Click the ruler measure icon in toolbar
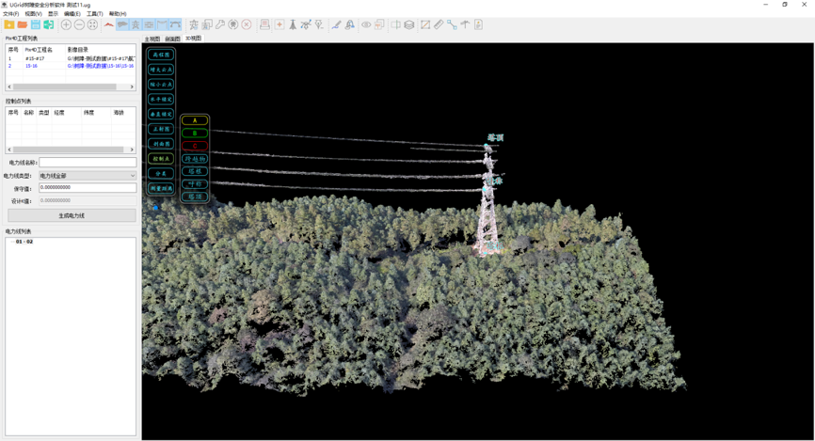This screenshot has height=441, width=815. point(439,24)
